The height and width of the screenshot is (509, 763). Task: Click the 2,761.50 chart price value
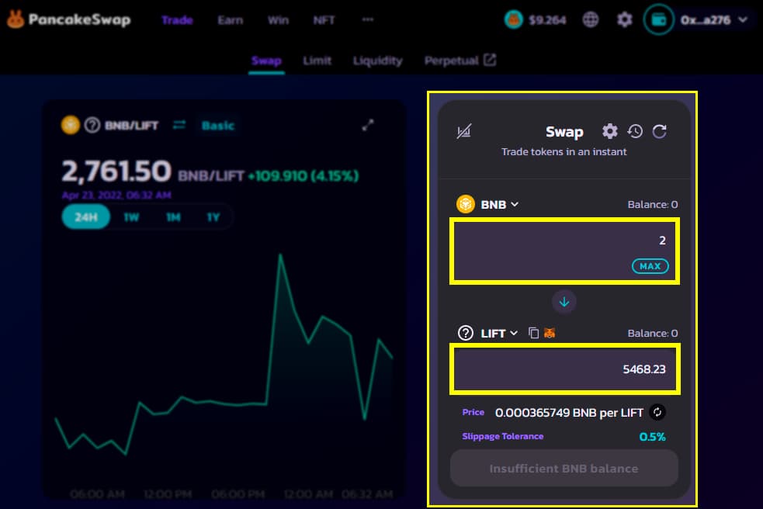[116, 171]
